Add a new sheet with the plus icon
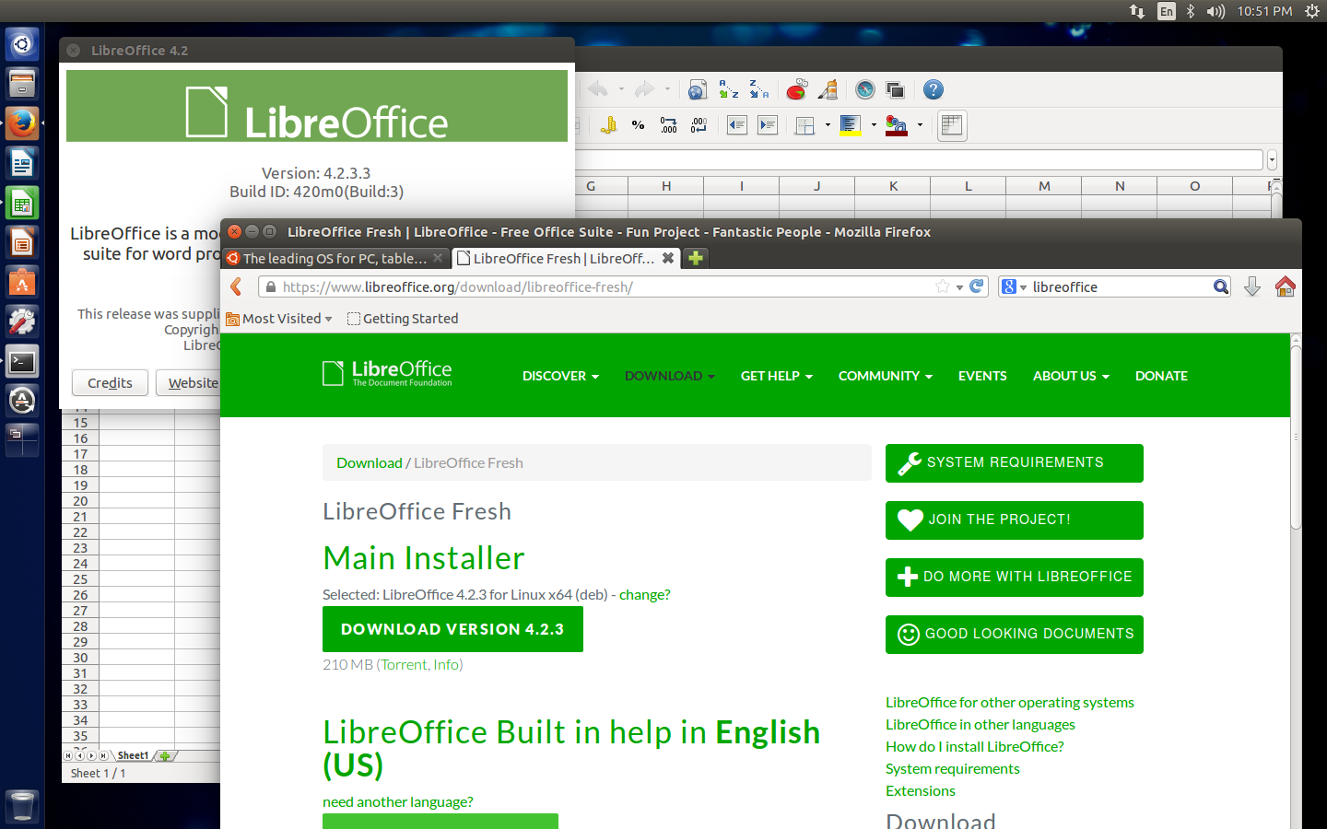Image resolution: width=1327 pixels, height=829 pixels. [164, 755]
